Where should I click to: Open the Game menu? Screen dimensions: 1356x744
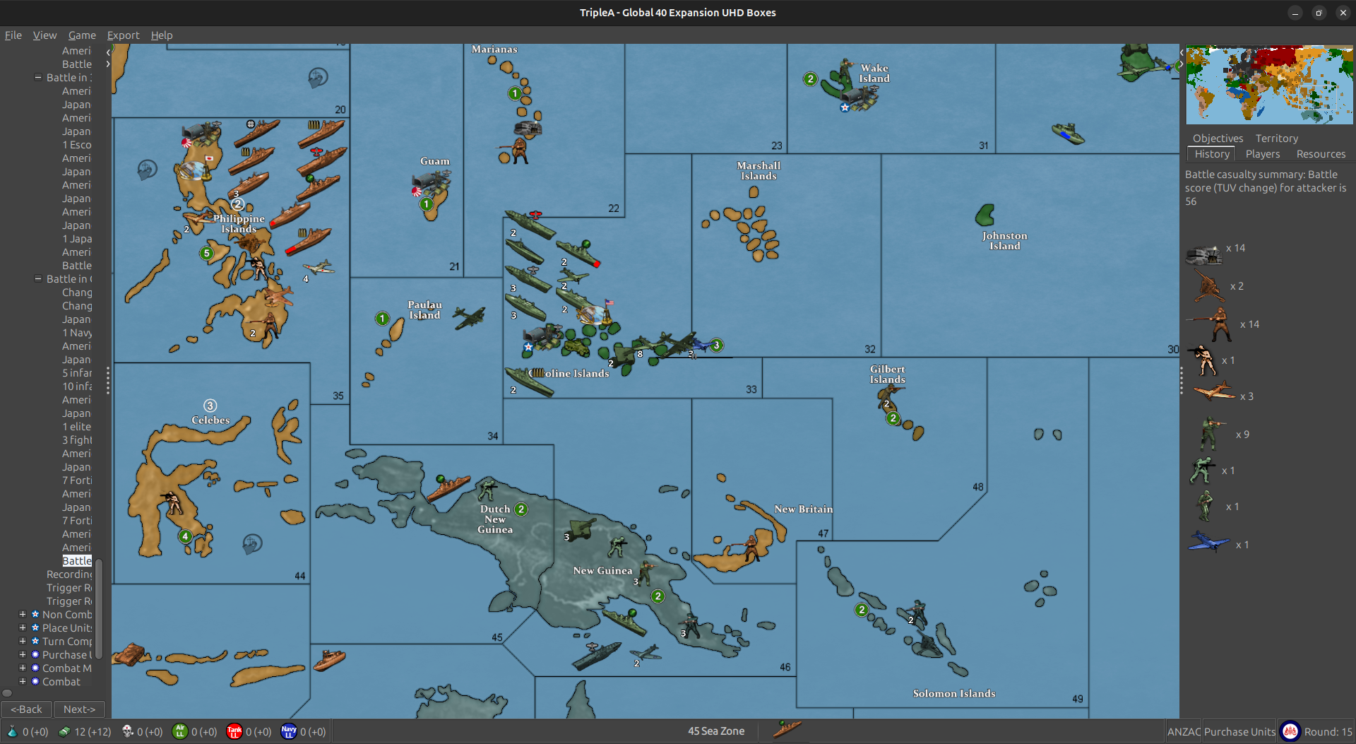[82, 35]
